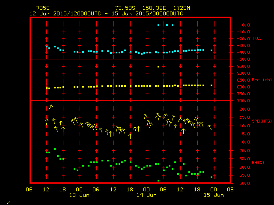Click the first yellow pressure point on the left
This screenshot has width=274, height=205.
point(47,88)
